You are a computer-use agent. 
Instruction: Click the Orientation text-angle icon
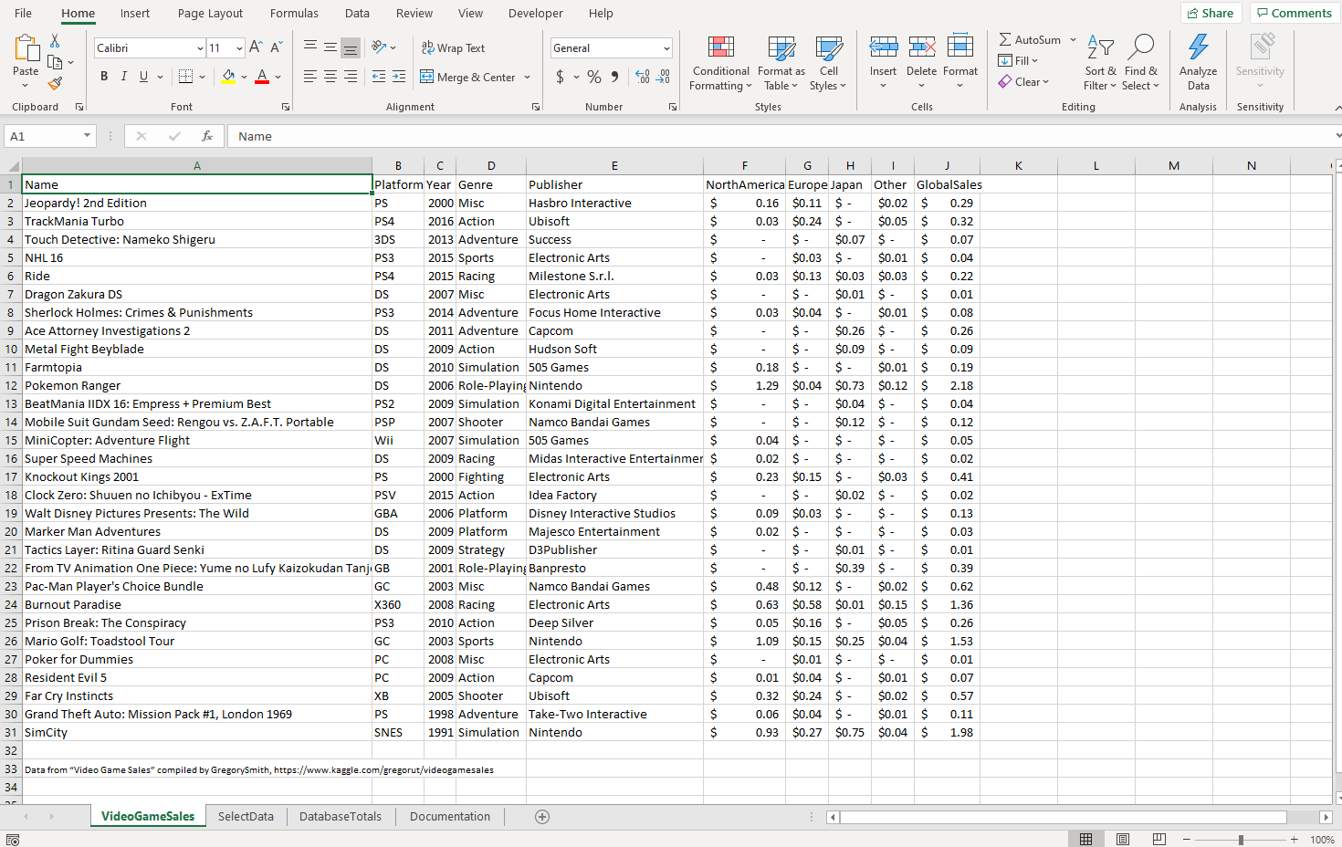[380, 47]
